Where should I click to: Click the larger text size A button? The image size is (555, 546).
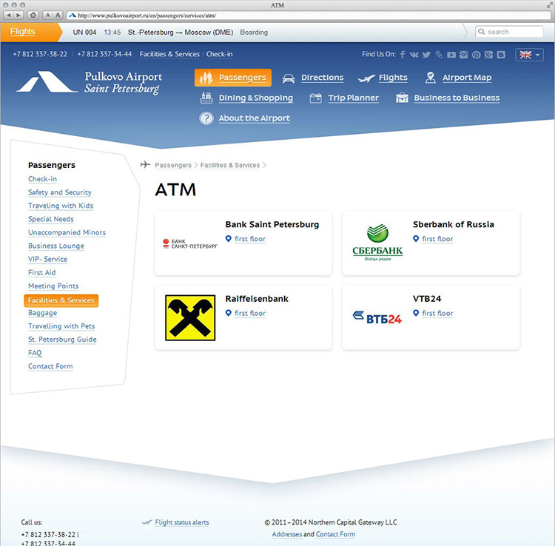tap(58, 16)
